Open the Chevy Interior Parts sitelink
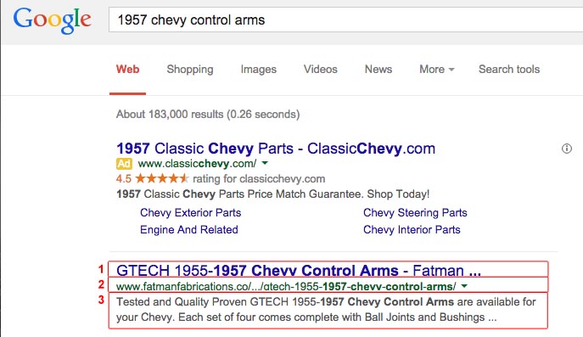583x337 pixels. (x=412, y=229)
